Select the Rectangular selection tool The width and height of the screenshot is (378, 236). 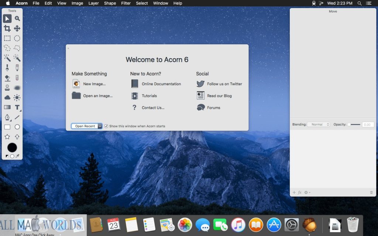tap(7, 38)
